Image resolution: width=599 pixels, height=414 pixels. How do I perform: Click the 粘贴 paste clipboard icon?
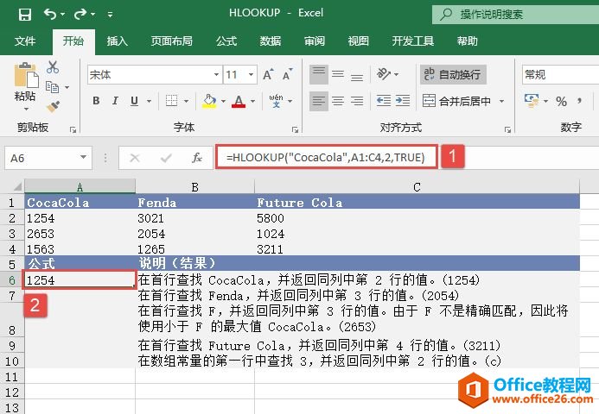pos(26,75)
